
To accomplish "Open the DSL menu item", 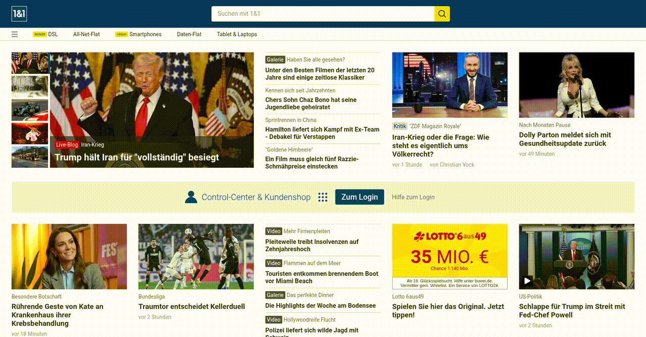I will [53, 34].
